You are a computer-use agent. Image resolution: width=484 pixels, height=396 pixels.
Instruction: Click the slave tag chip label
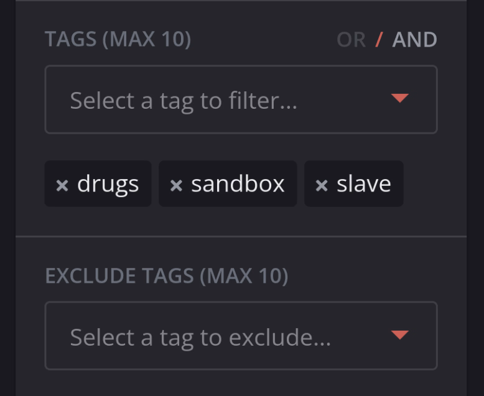[x=363, y=184]
